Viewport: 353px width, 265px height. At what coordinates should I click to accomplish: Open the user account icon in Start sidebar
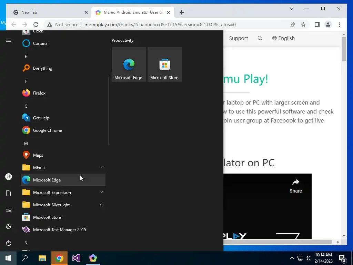(9, 177)
